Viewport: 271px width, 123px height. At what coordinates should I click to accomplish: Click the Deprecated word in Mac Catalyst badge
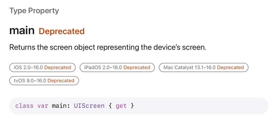(230, 67)
